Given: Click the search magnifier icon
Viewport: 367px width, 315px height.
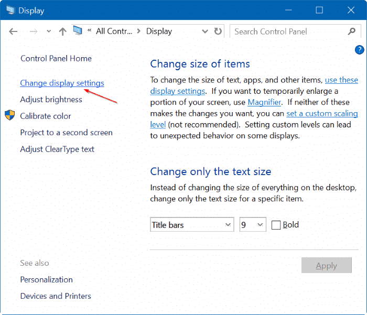Looking at the screenshot, I should [x=352, y=31].
